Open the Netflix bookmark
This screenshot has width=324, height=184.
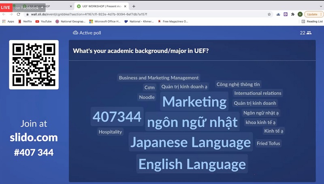coord(25,21)
